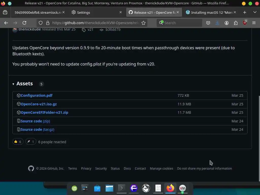
Task: Download OpenCore-v21.iso.gz asset
Action: tap(39, 104)
